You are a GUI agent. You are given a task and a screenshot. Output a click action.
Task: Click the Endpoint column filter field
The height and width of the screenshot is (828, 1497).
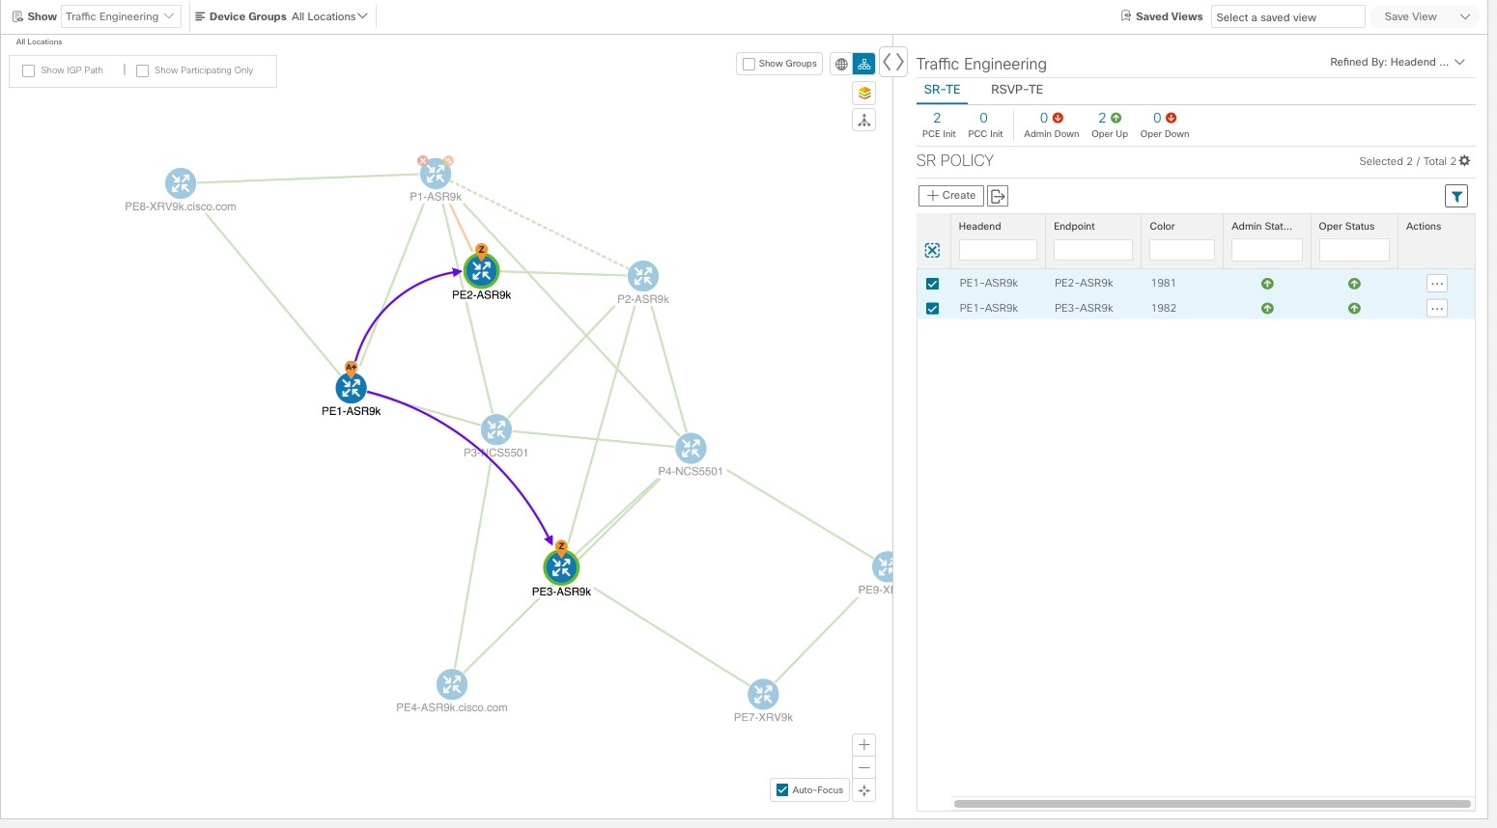click(1092, 250)
